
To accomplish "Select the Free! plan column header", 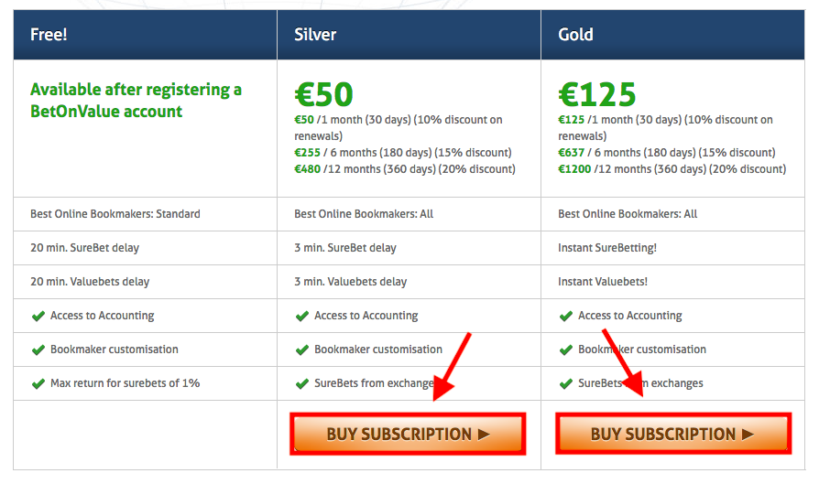I will click(146, 35).
